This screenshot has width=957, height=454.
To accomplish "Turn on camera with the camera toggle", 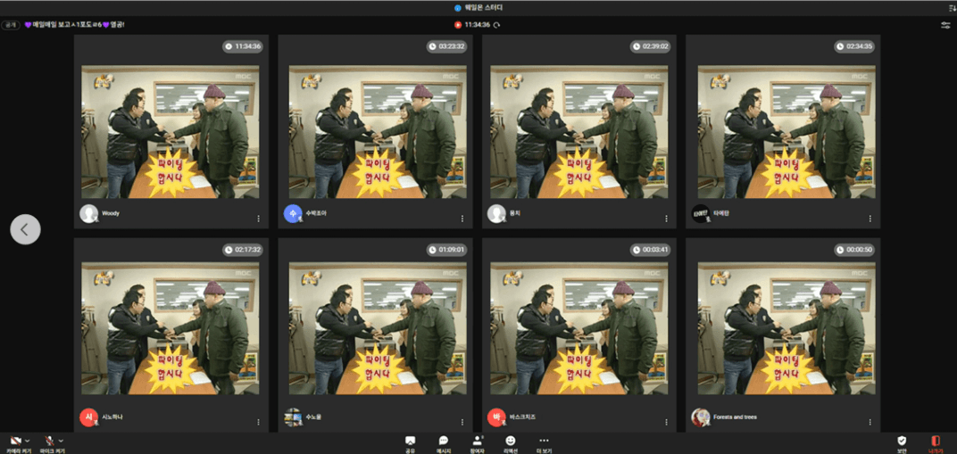I will (x=16, y=441).
